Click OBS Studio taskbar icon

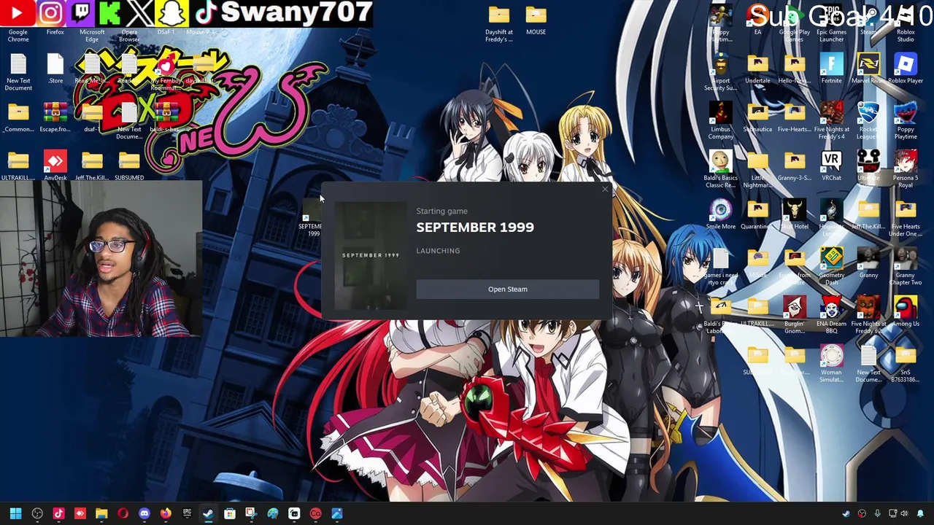click(37, 513)
